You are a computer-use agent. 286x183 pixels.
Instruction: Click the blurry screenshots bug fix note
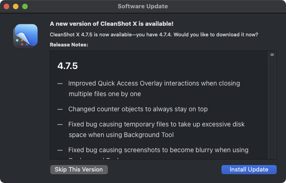coord(158,150)
